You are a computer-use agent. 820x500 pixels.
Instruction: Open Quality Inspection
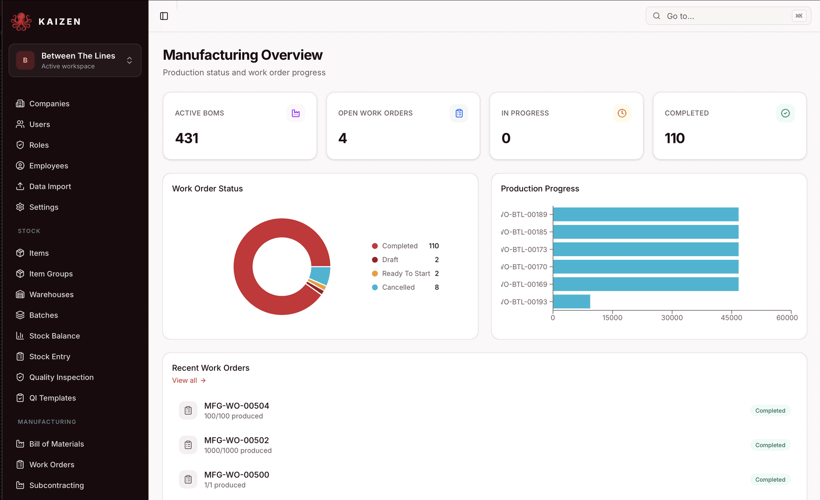pos(61,377)
